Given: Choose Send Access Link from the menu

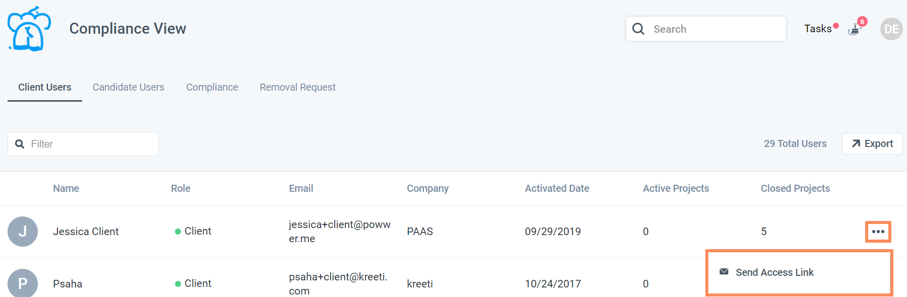Looking at the screenshot, I should pos(774,272).
